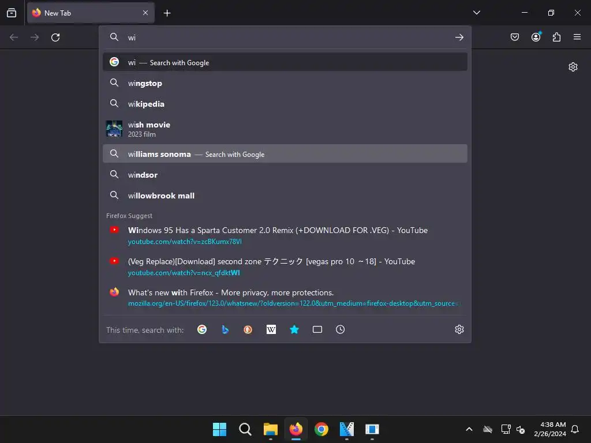Viewport: 591px width, 443px height.
Task: Open Google Chrome from taskbar
Action: [321, 429]
